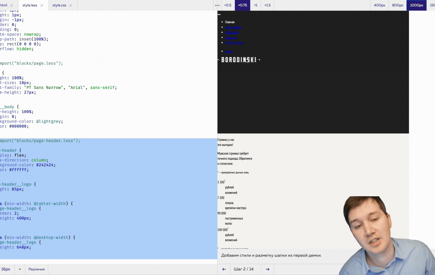Close the style.css tab
The image size is (435, 275).
click(x=70, y=5)
